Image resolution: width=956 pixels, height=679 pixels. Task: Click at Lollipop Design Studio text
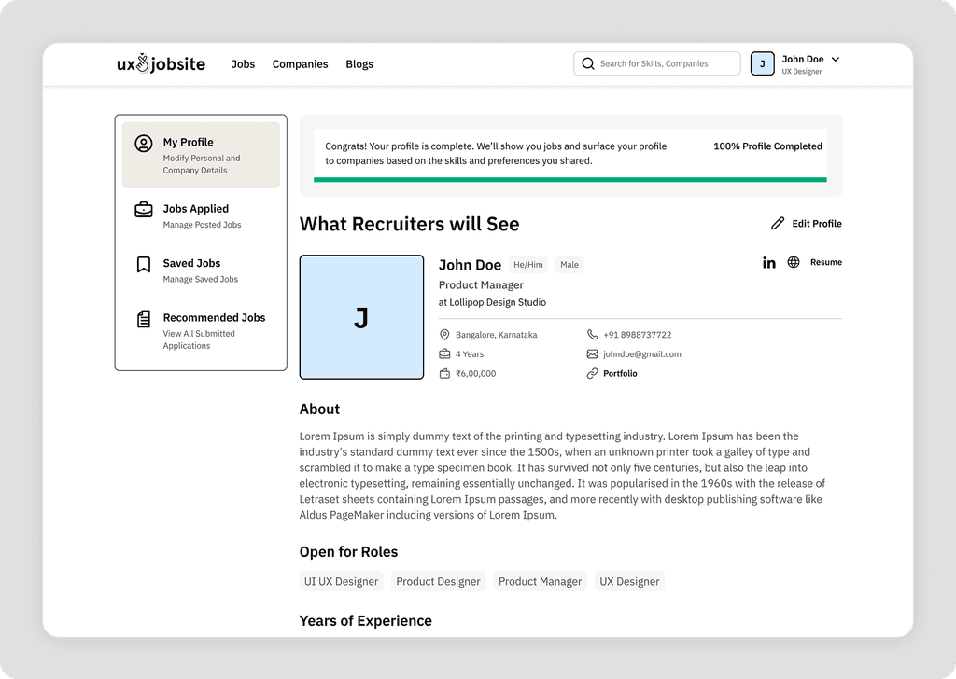coord(492,302)
